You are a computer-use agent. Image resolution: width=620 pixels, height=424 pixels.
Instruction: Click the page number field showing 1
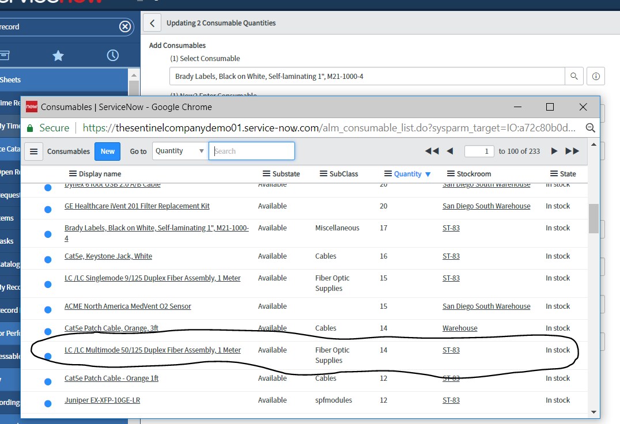(x=479, y=151)
